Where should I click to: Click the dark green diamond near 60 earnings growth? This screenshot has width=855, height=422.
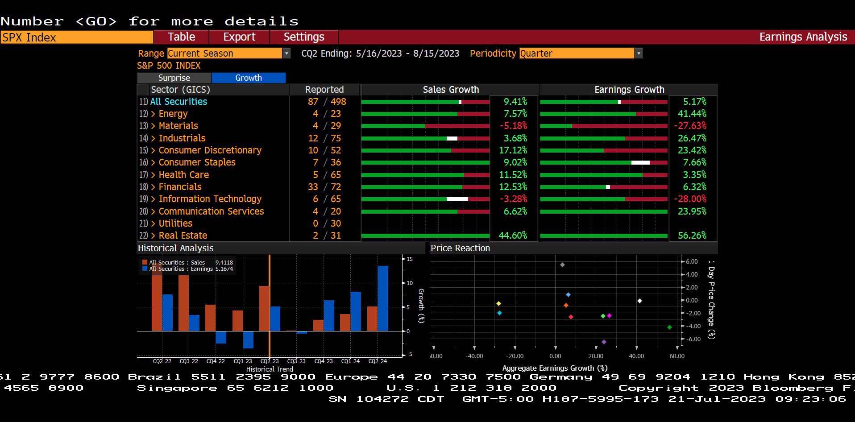(x=669, y=327)
